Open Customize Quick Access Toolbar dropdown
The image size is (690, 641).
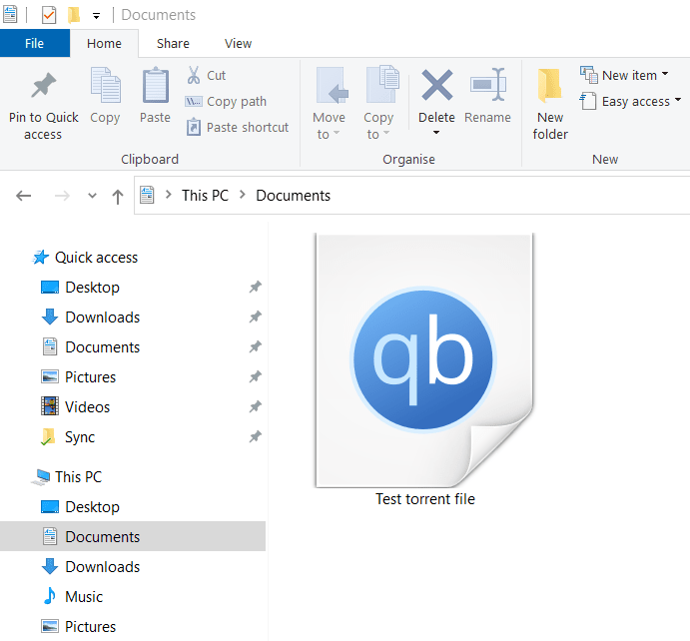(96, 16)
